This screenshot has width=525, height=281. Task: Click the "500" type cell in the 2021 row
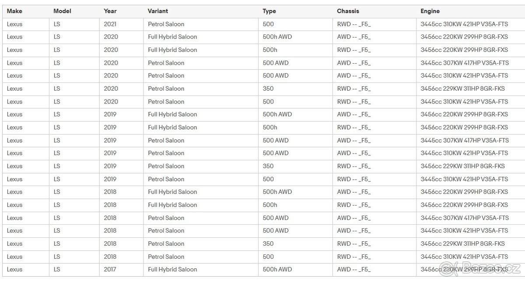pos(268,24)
